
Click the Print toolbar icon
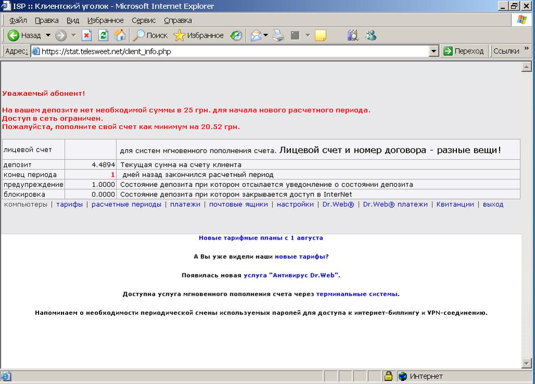279,35
